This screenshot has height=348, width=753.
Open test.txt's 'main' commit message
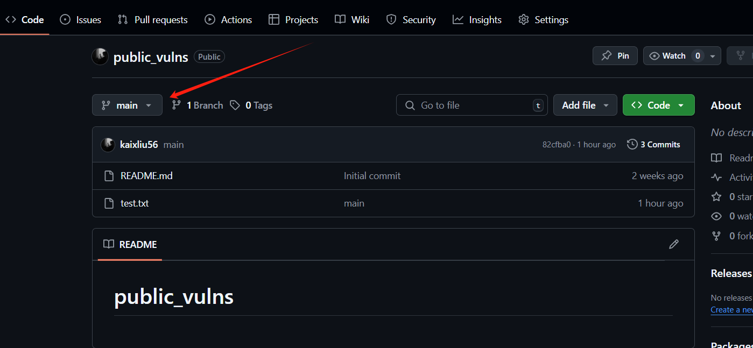coord(354,203)
